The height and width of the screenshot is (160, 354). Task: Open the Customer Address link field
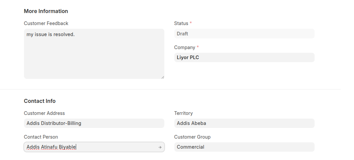click(94, 123)
